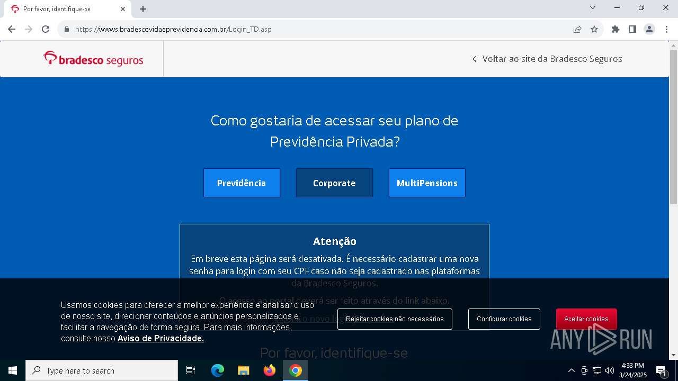Click the page vertical scrollbar thumb
This screenshot has height=381, width=678.
[673, 127]
